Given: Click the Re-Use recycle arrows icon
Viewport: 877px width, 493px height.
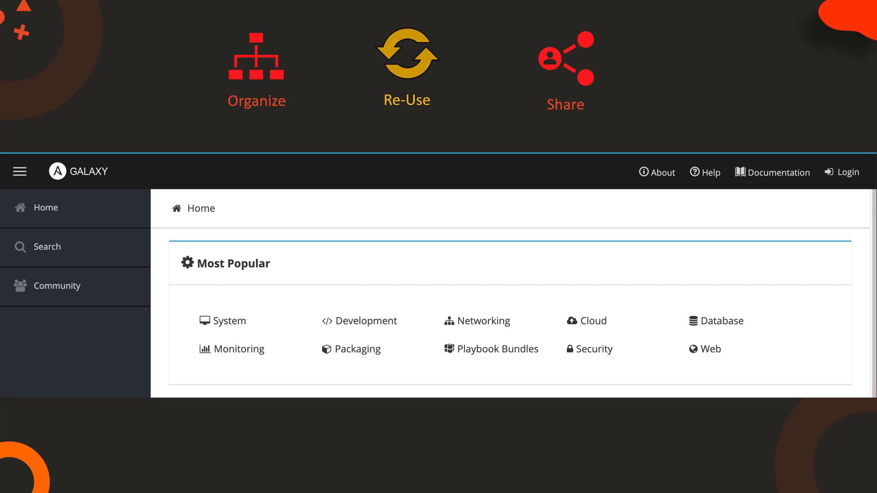Looking at the screenshot, I should [x=407, y=54].
